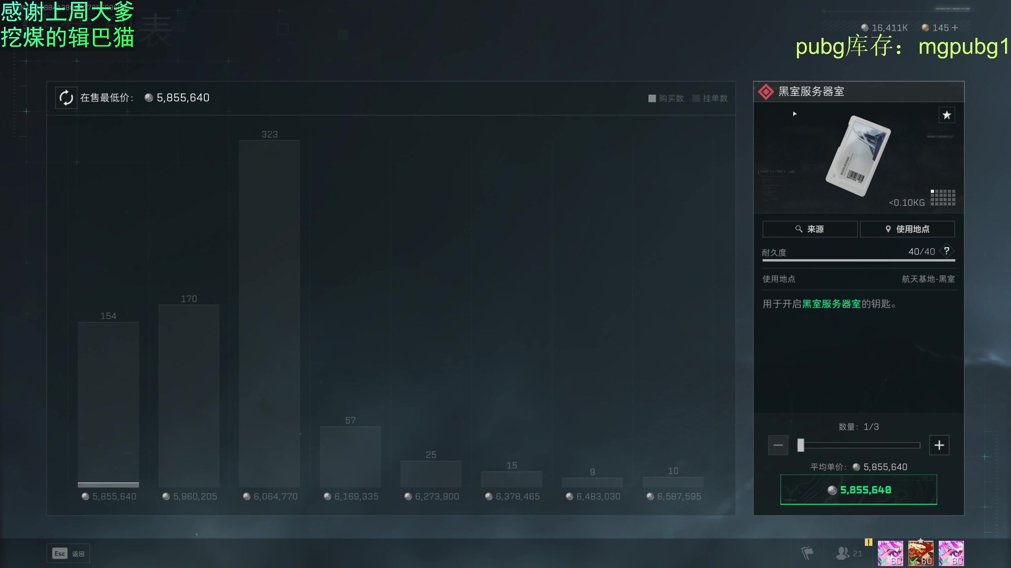
Task: Select the bar with 57 listings
Action: [350, 457]
